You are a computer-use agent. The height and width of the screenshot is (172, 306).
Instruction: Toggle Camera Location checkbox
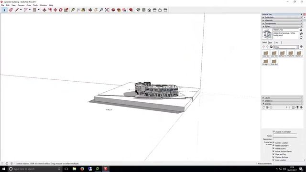pos(273,142)
